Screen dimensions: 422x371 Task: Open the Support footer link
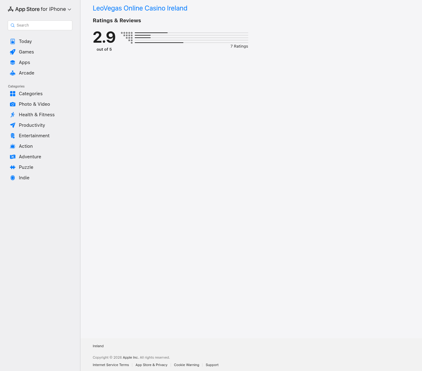(x=212, y=365)
